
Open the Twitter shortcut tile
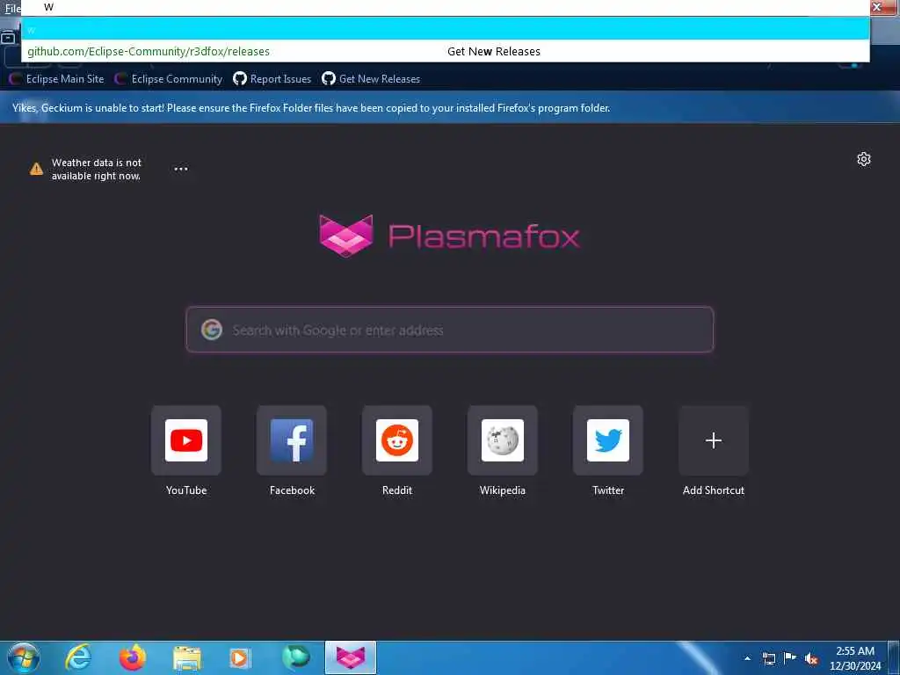(608, 440)
